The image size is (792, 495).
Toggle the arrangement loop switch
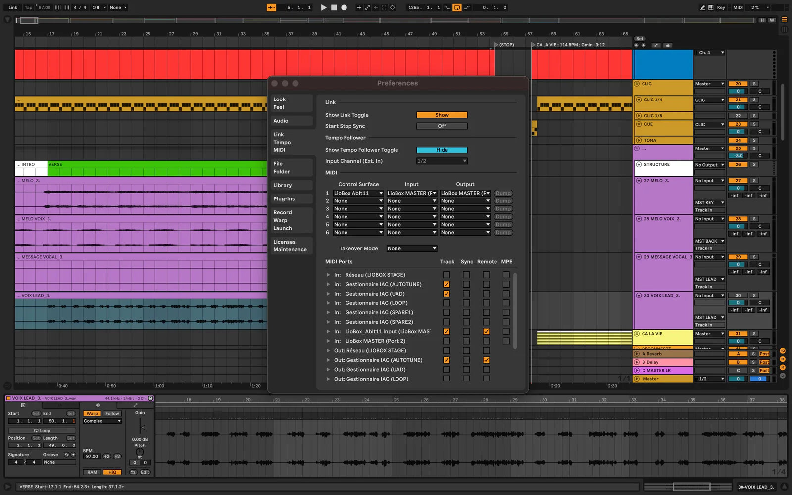click(456, 7)
